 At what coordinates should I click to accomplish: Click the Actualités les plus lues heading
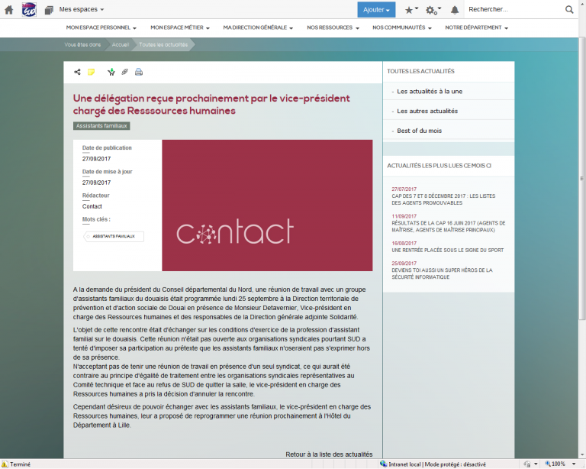point(439,166)
